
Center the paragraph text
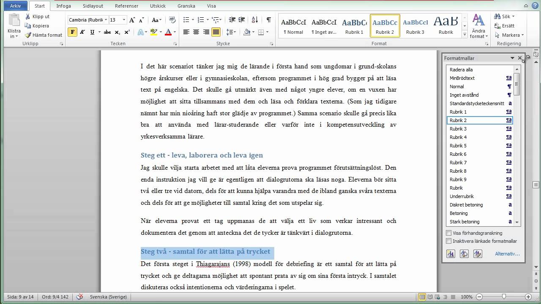(x=196, y=32)
